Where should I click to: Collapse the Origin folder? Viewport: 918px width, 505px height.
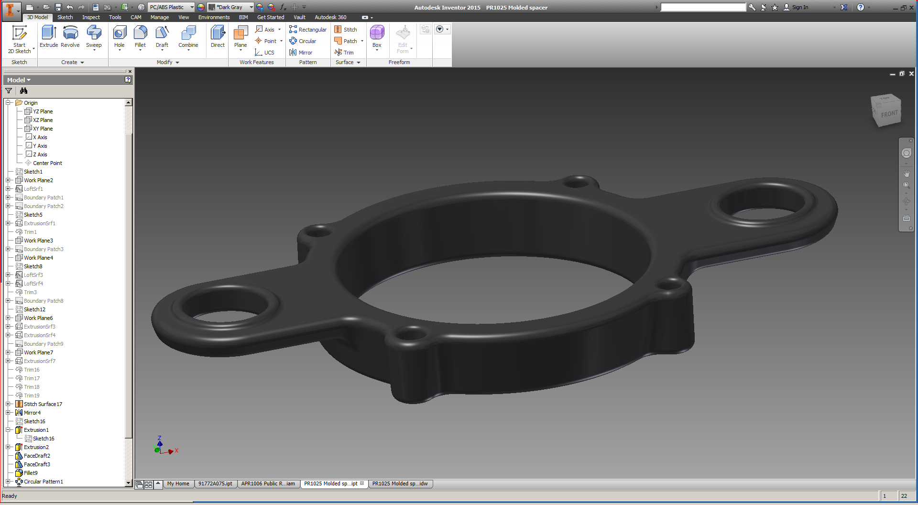coord(8,103)
